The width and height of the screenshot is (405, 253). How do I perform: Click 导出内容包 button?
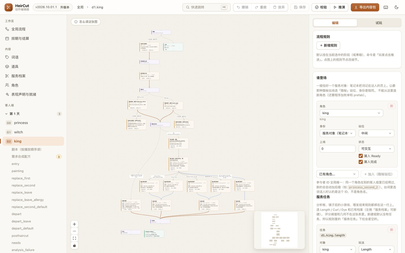click(x=365, y=7)
